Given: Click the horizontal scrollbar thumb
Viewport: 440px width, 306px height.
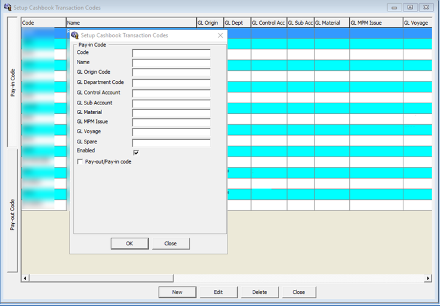Looking at the screenshot, I should 101,278.
